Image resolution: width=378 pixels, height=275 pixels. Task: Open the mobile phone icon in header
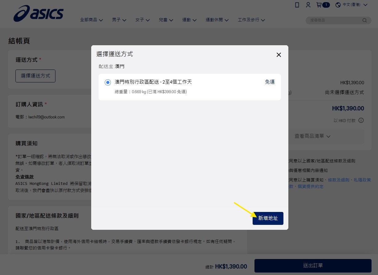coord(297,5)
